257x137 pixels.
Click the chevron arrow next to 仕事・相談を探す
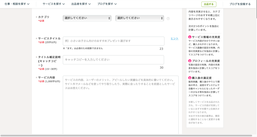point(28,4)
